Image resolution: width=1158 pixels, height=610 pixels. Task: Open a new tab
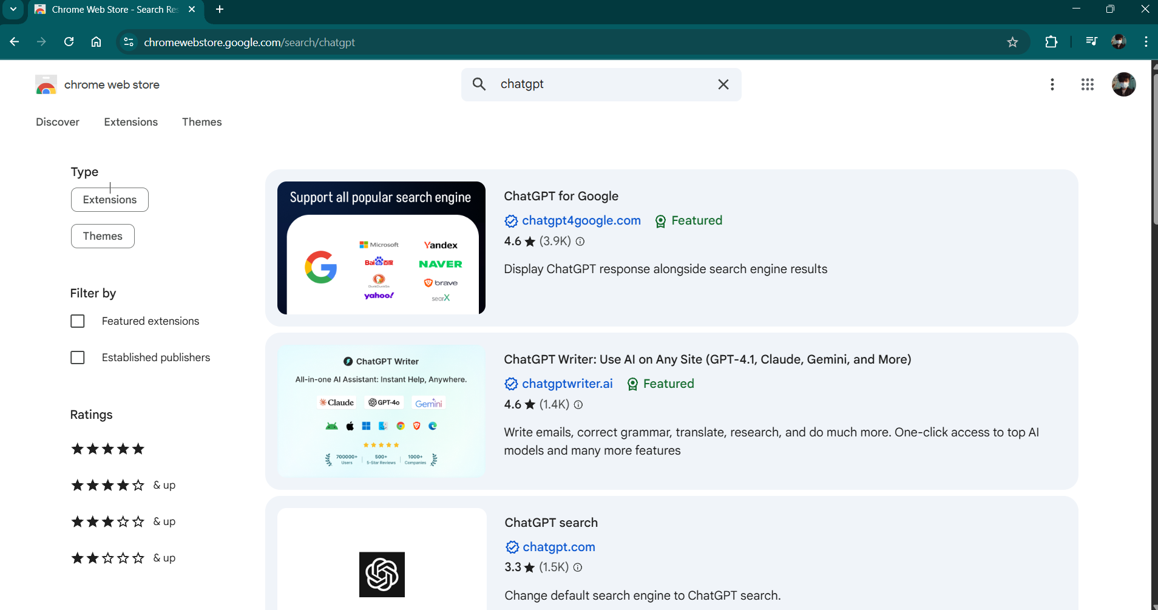pos(220,10)
